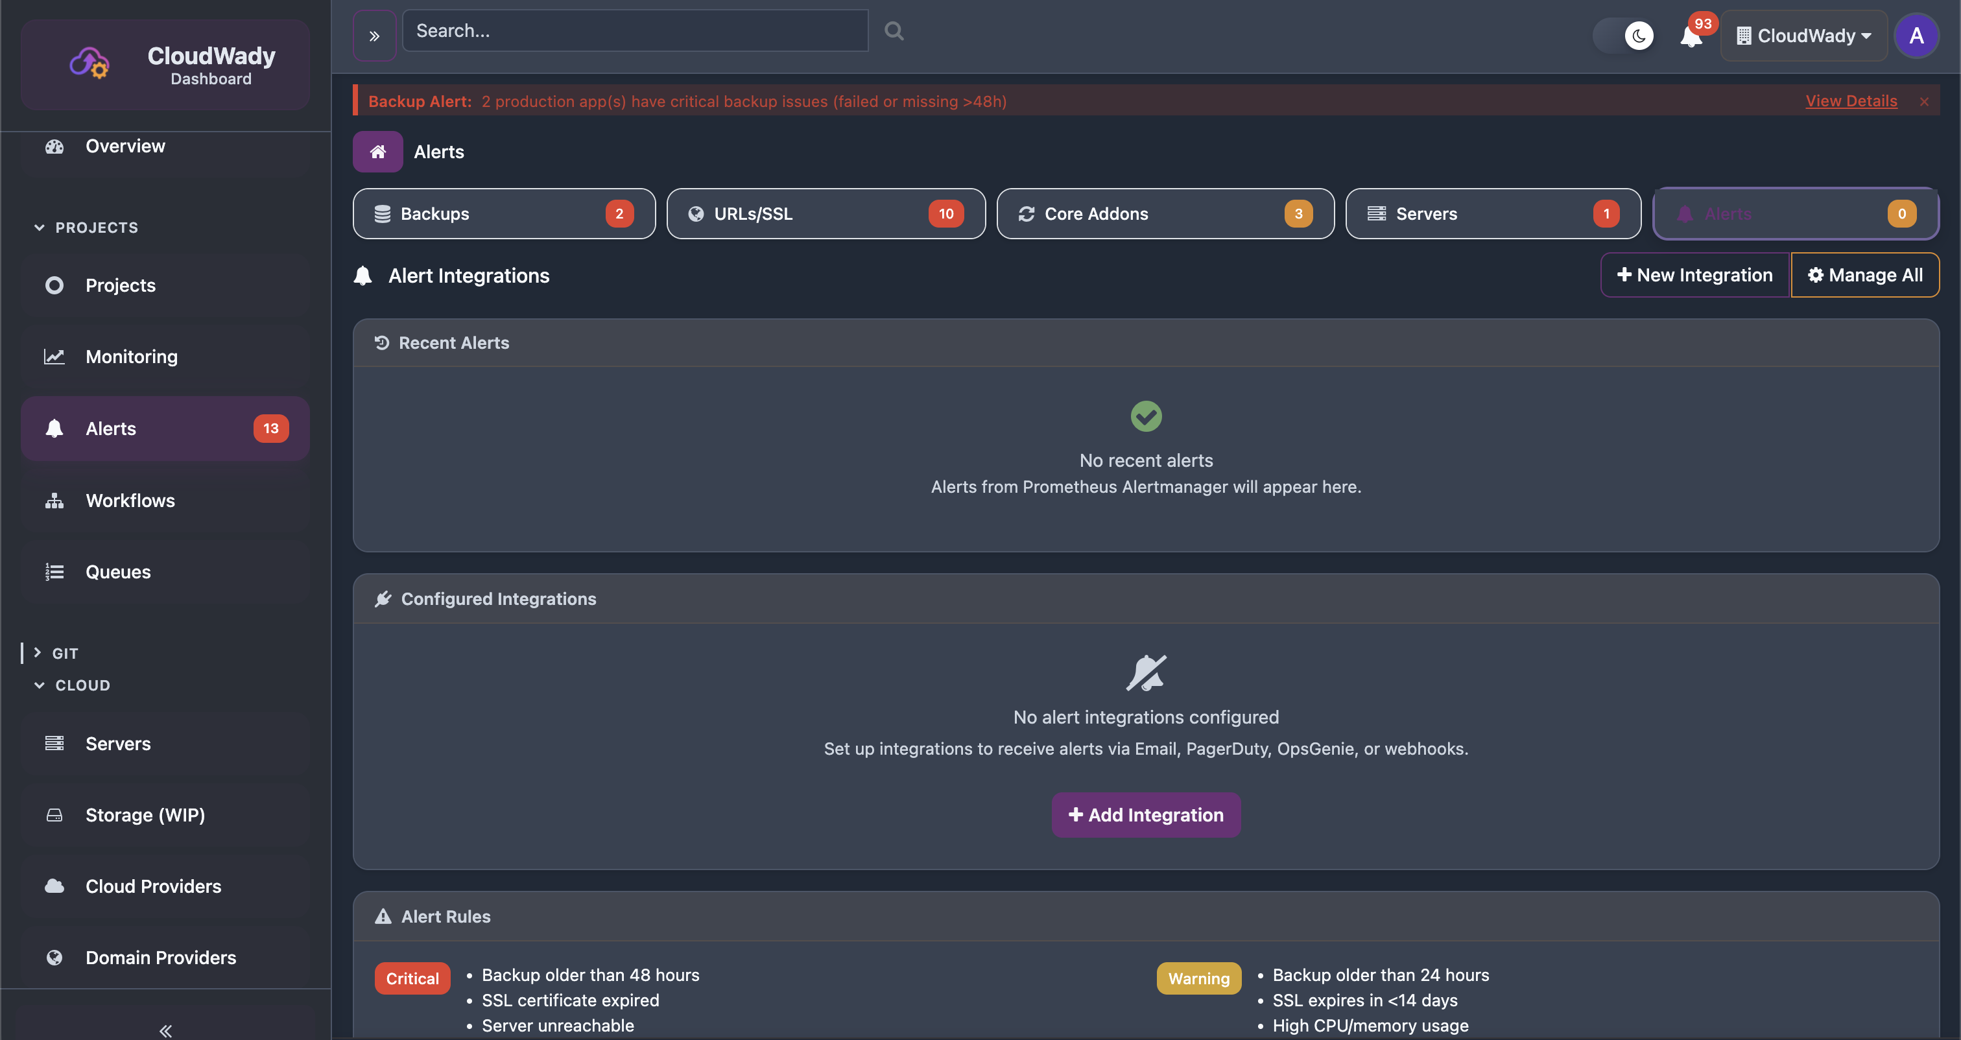Click the Add Integration button
The height and width of the screenshot is (1040, 1961).
[1146, 814]
